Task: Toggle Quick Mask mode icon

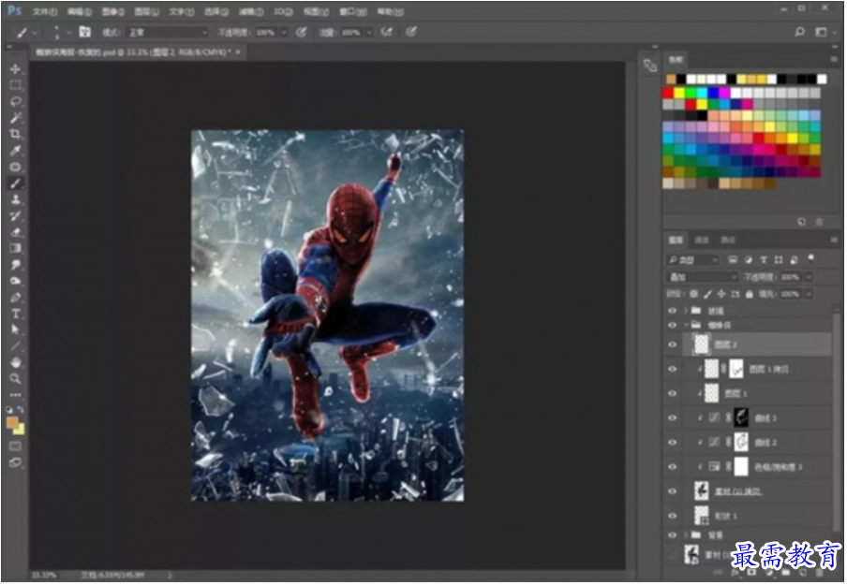Action: click(15, 446)
